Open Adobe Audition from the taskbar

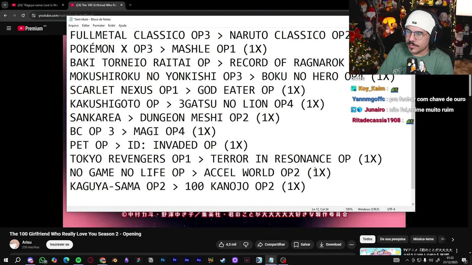[199, 260]
